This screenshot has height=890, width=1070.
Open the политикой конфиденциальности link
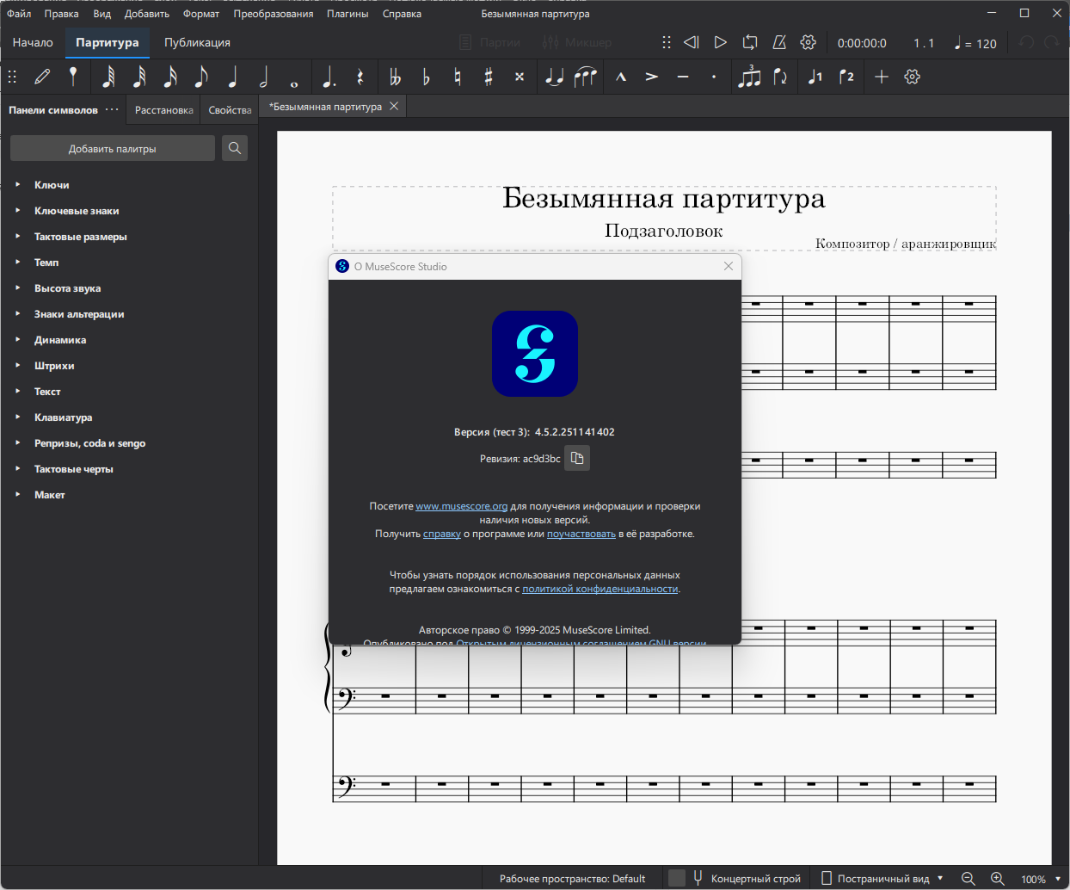coord(600,589)
